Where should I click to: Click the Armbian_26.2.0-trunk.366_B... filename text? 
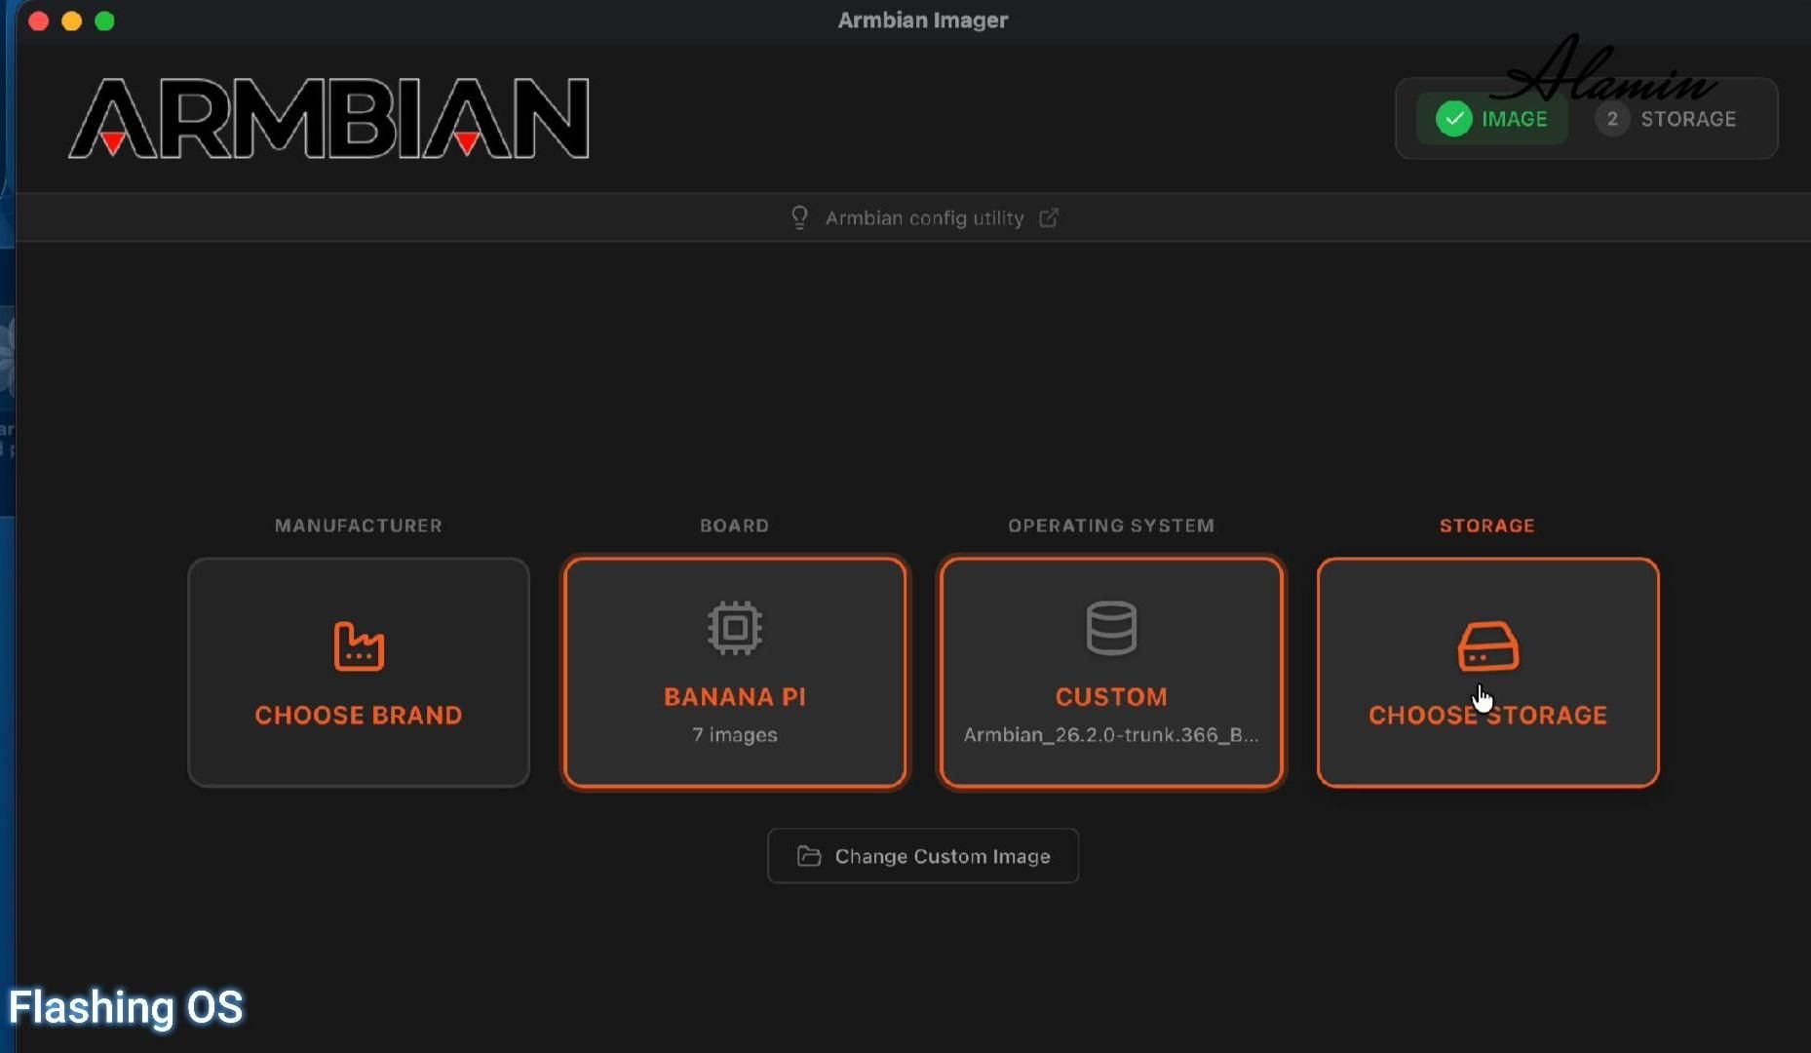(x=1111, y=734)
